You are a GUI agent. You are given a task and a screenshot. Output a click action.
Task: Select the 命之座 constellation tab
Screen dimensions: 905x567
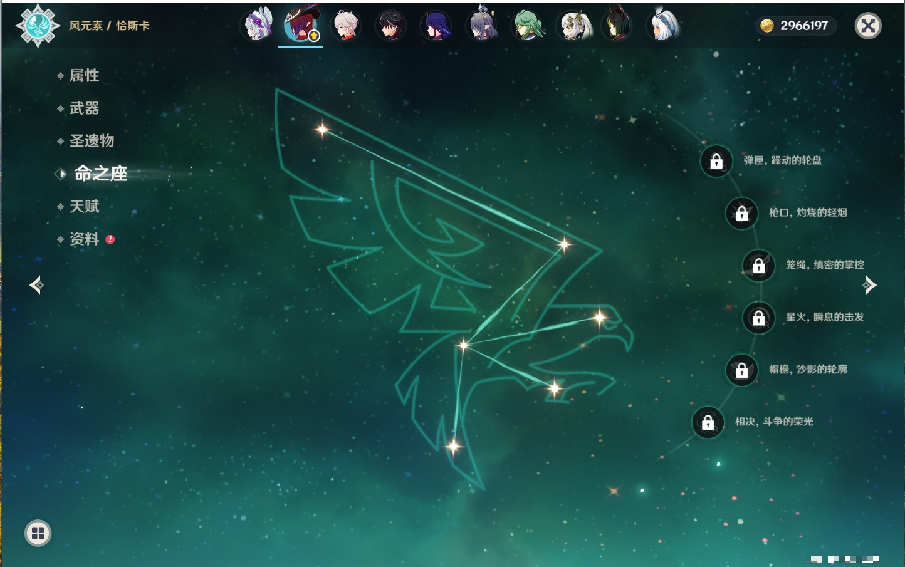coord(100,174)
